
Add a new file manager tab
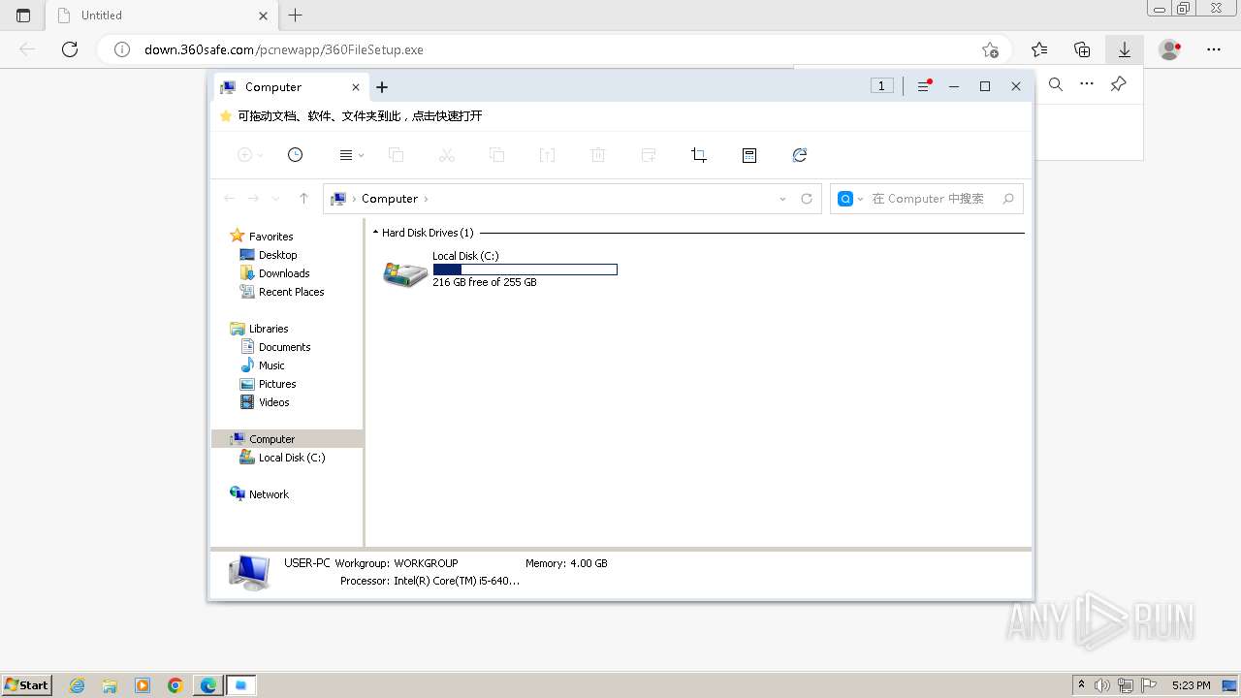[x=382, y=87]
